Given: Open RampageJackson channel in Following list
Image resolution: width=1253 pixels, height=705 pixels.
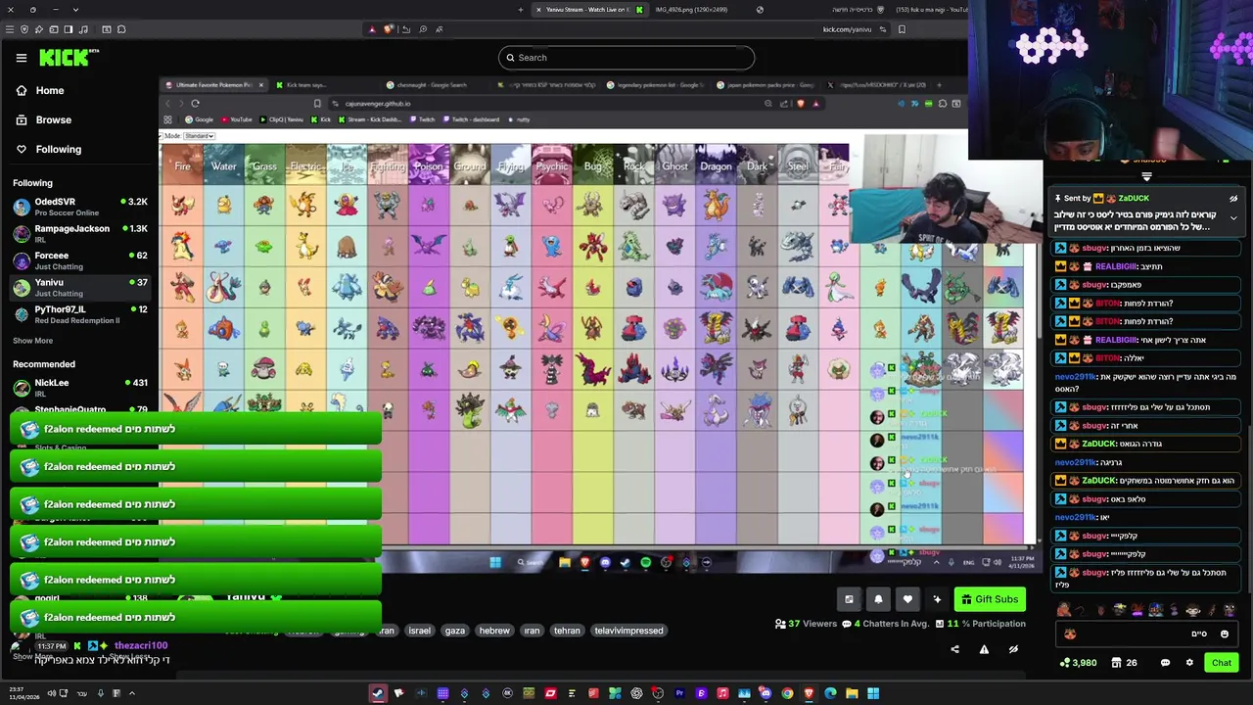Looking at the screenshot, I should pos(78,233).
